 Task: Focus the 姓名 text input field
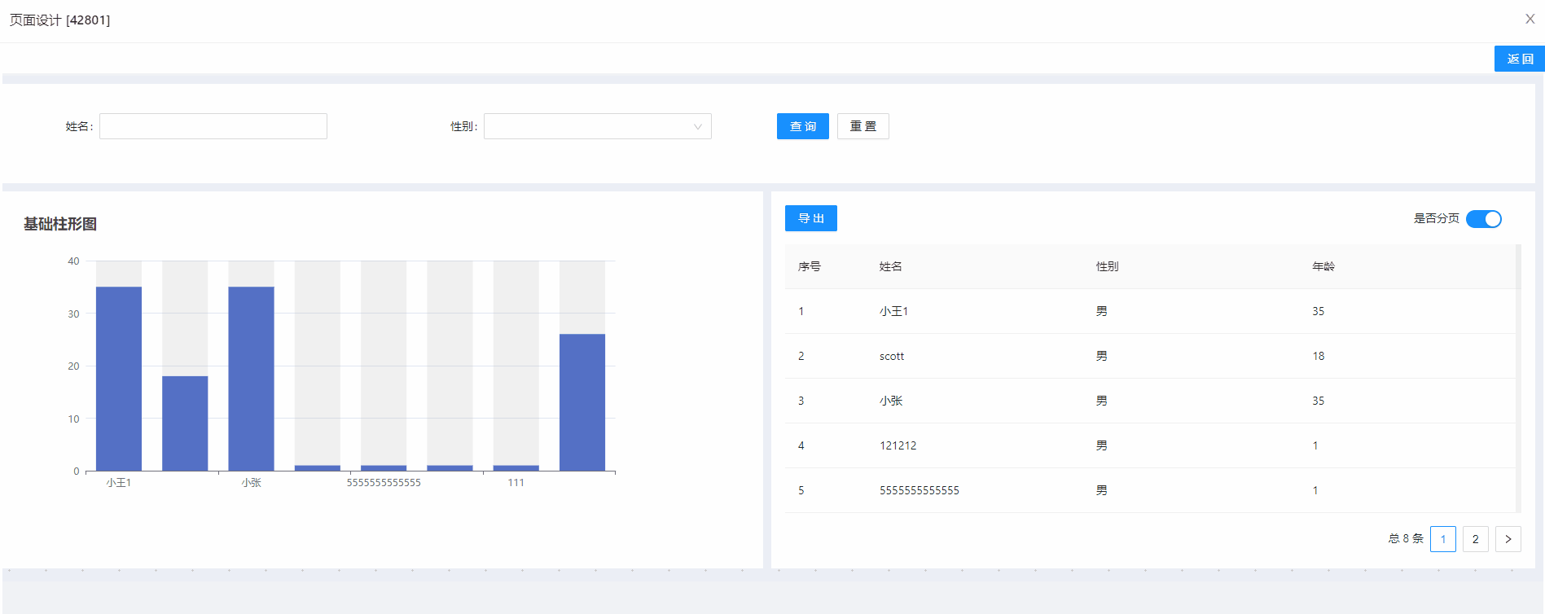tap(213, 126)
